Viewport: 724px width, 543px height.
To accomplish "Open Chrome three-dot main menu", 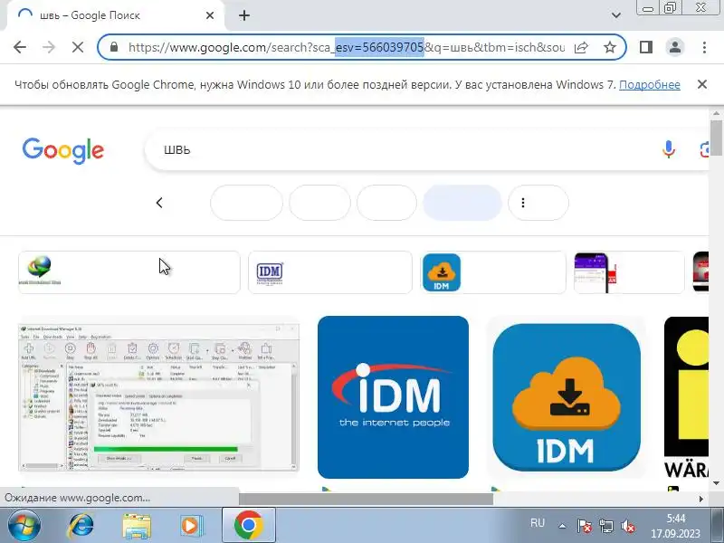I will click(x=704, y=47).
